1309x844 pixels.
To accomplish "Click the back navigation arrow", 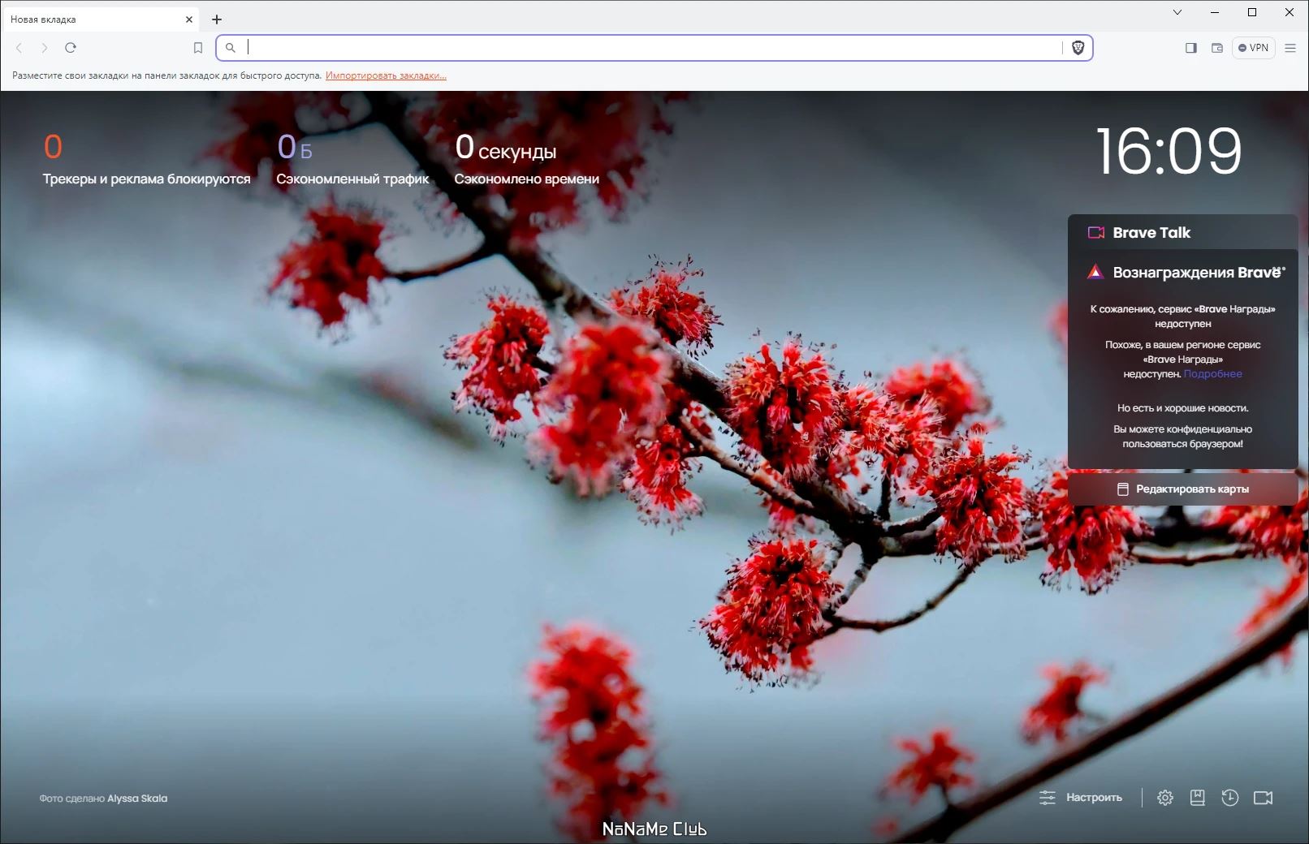I will 18,48.
